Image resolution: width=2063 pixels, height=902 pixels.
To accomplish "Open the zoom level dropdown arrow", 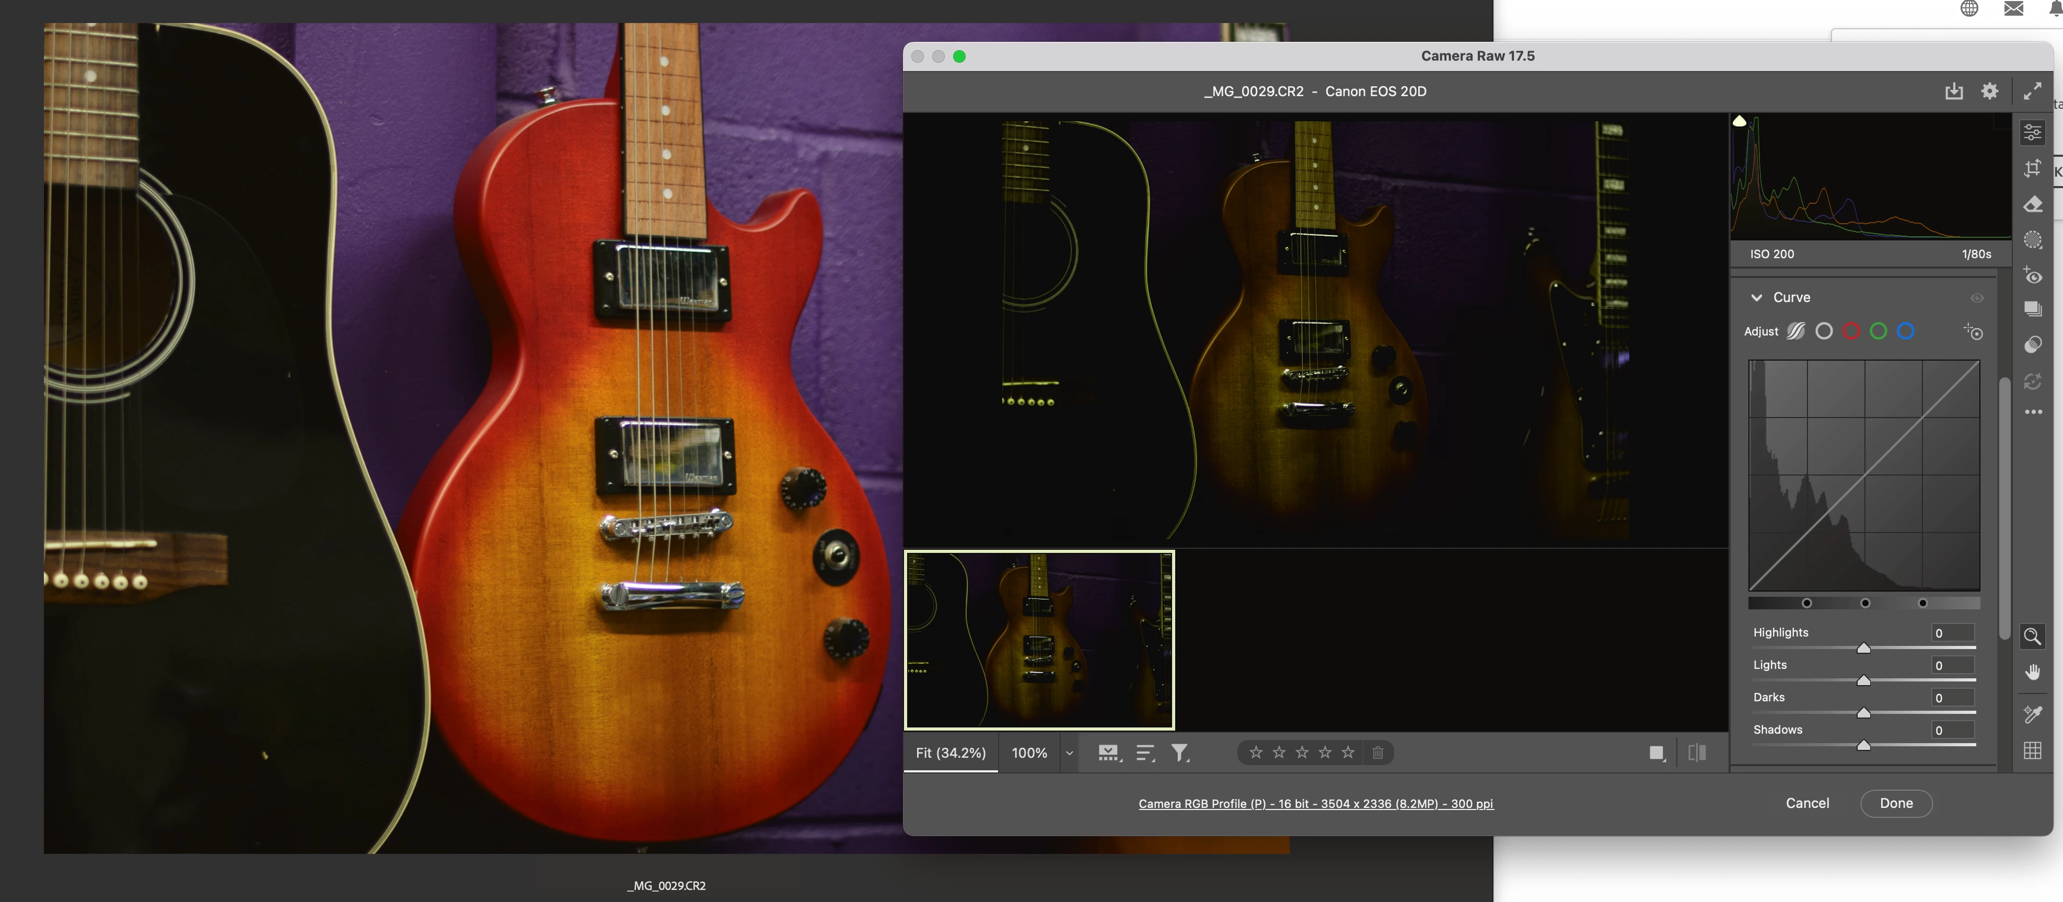I will 1069,753.
